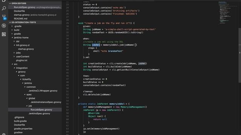
Task: Click the $randomText shell string
Action: (x=116, y=51)
